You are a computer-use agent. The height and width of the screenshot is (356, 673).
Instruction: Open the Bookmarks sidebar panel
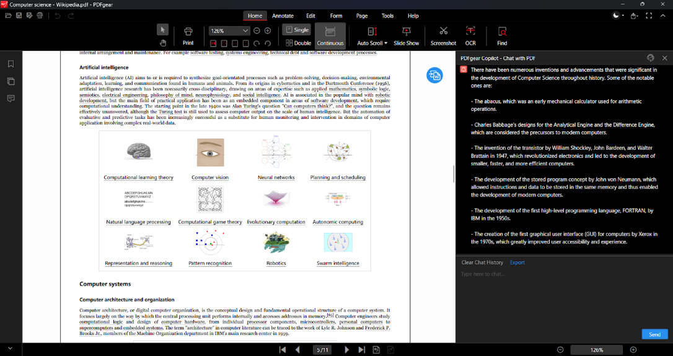coord(11,64)
